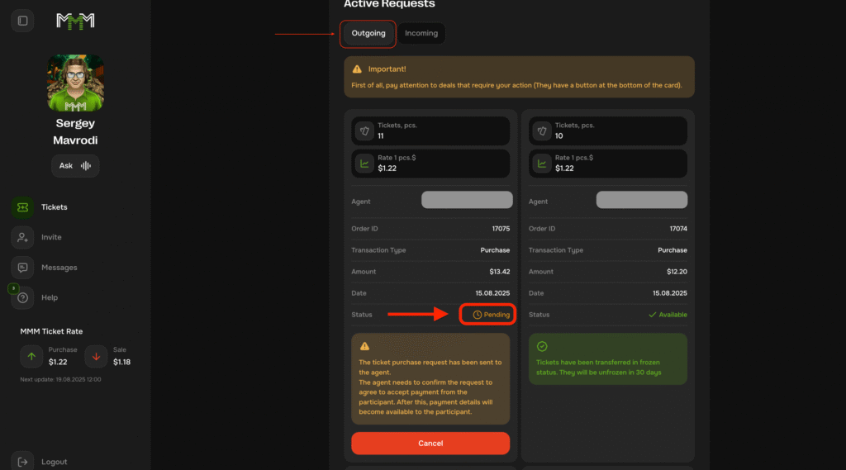Click the ticket icon on 11-ticket card
Screen dimensions: 846x470
click(364, 131)
